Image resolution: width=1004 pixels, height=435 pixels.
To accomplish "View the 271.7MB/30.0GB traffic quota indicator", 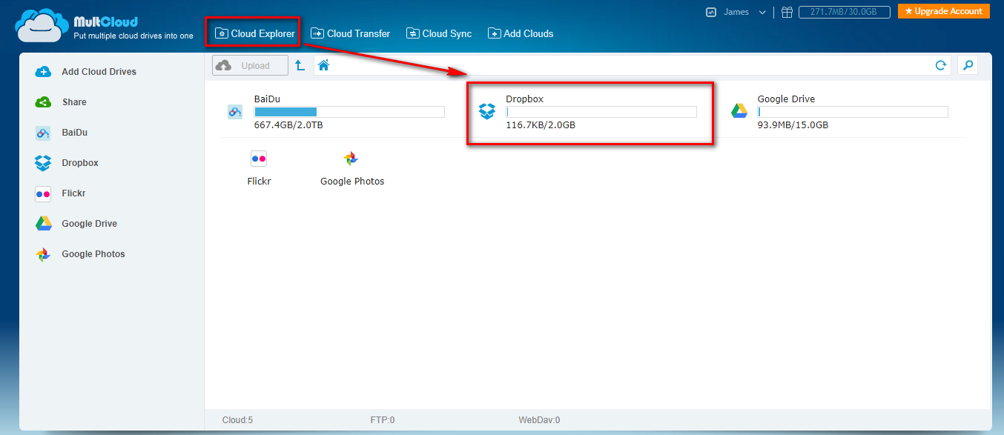I will click(844, 12).
